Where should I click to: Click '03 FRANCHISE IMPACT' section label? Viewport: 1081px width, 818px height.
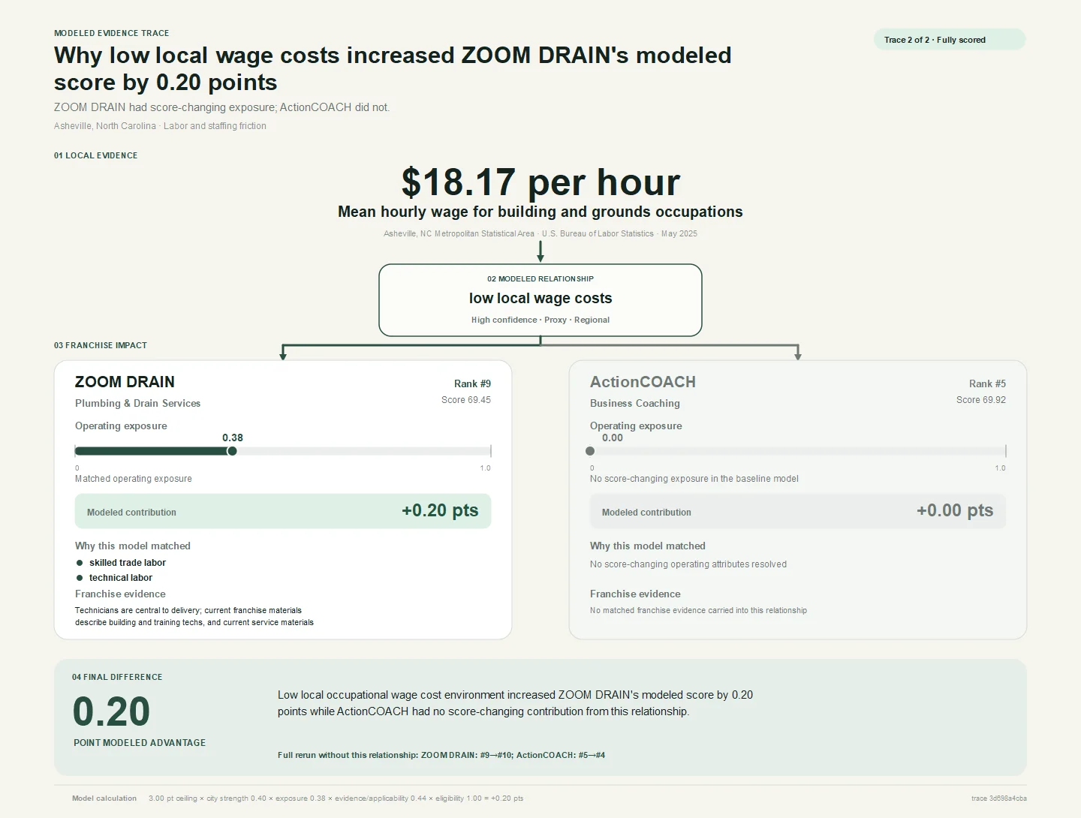click(x=101, y=345)
